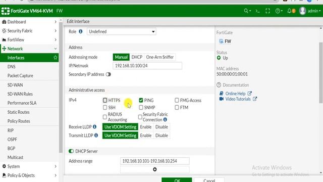Viewport: 323px width, 182px height.
Task: Expand the Security Fabric chevron
Action: pyautogui.click(x=56, y=31)
